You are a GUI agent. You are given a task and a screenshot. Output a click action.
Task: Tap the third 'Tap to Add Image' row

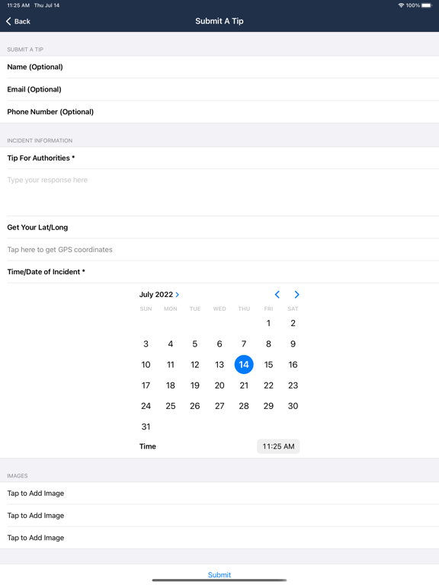pyautogui.click(x=219, y=538)
